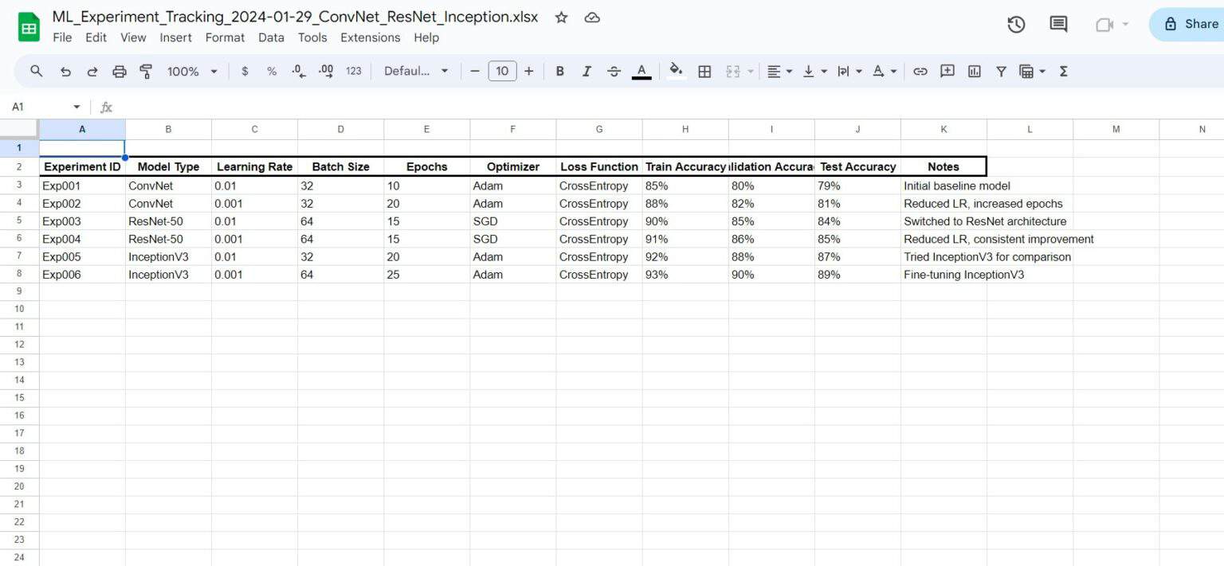This screenshot has width=1224, height=566.
Task: Increase font size with plus button
Action: 528,72
